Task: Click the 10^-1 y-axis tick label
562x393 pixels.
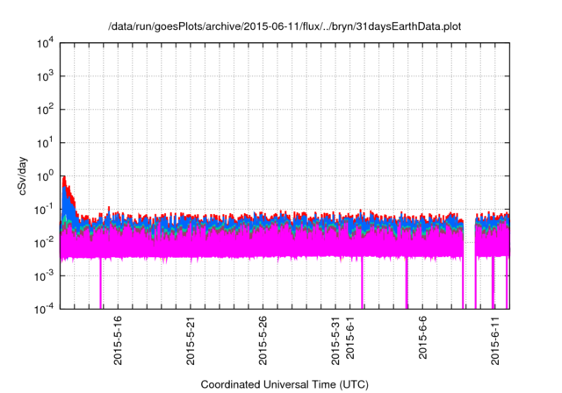Action: (x=44, y=209)
